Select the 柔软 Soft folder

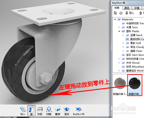pos(133,43)
